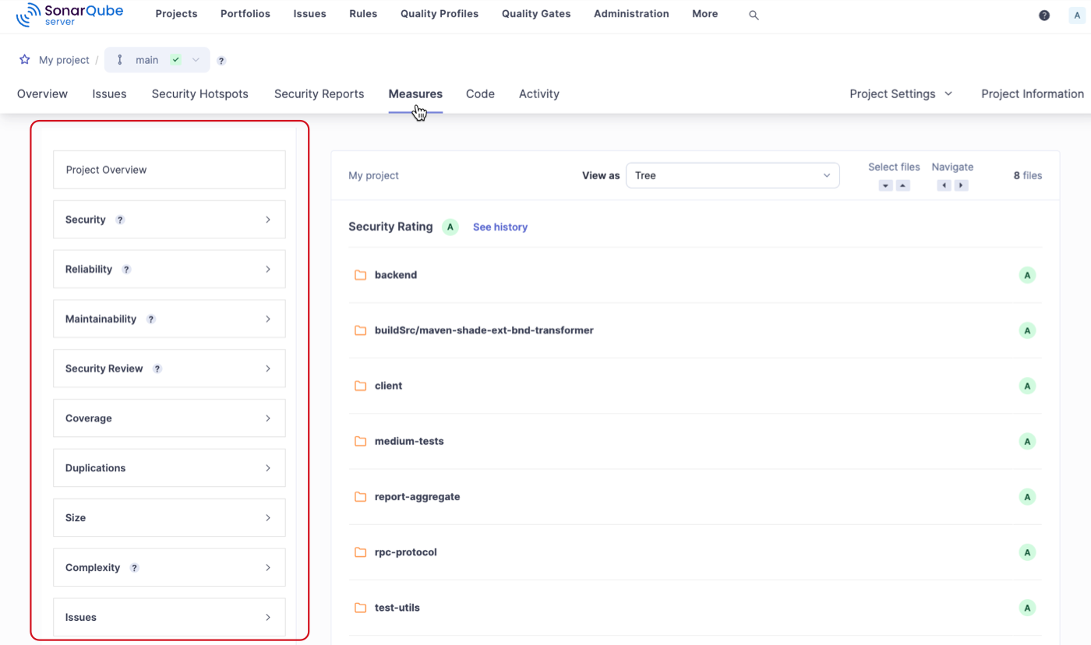Switch to the Code tab
The image size is (1091, 645).
pos(480,93)
